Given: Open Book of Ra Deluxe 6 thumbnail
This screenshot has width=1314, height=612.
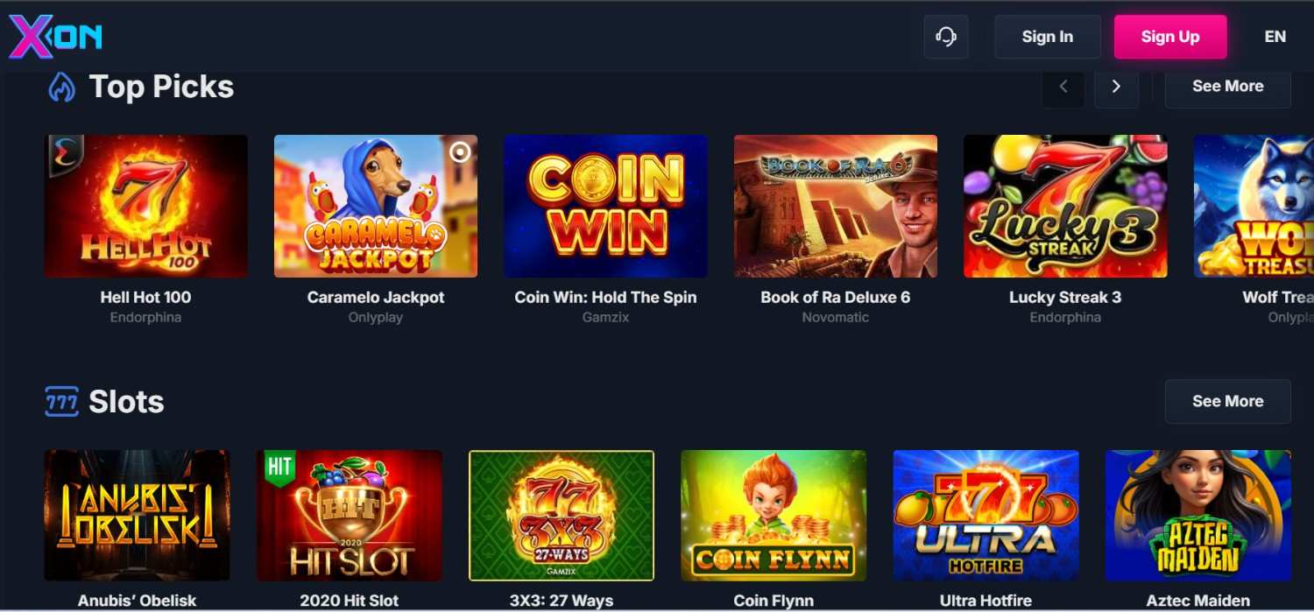Looking at the screenshot, I should click(x=836, y=206).
